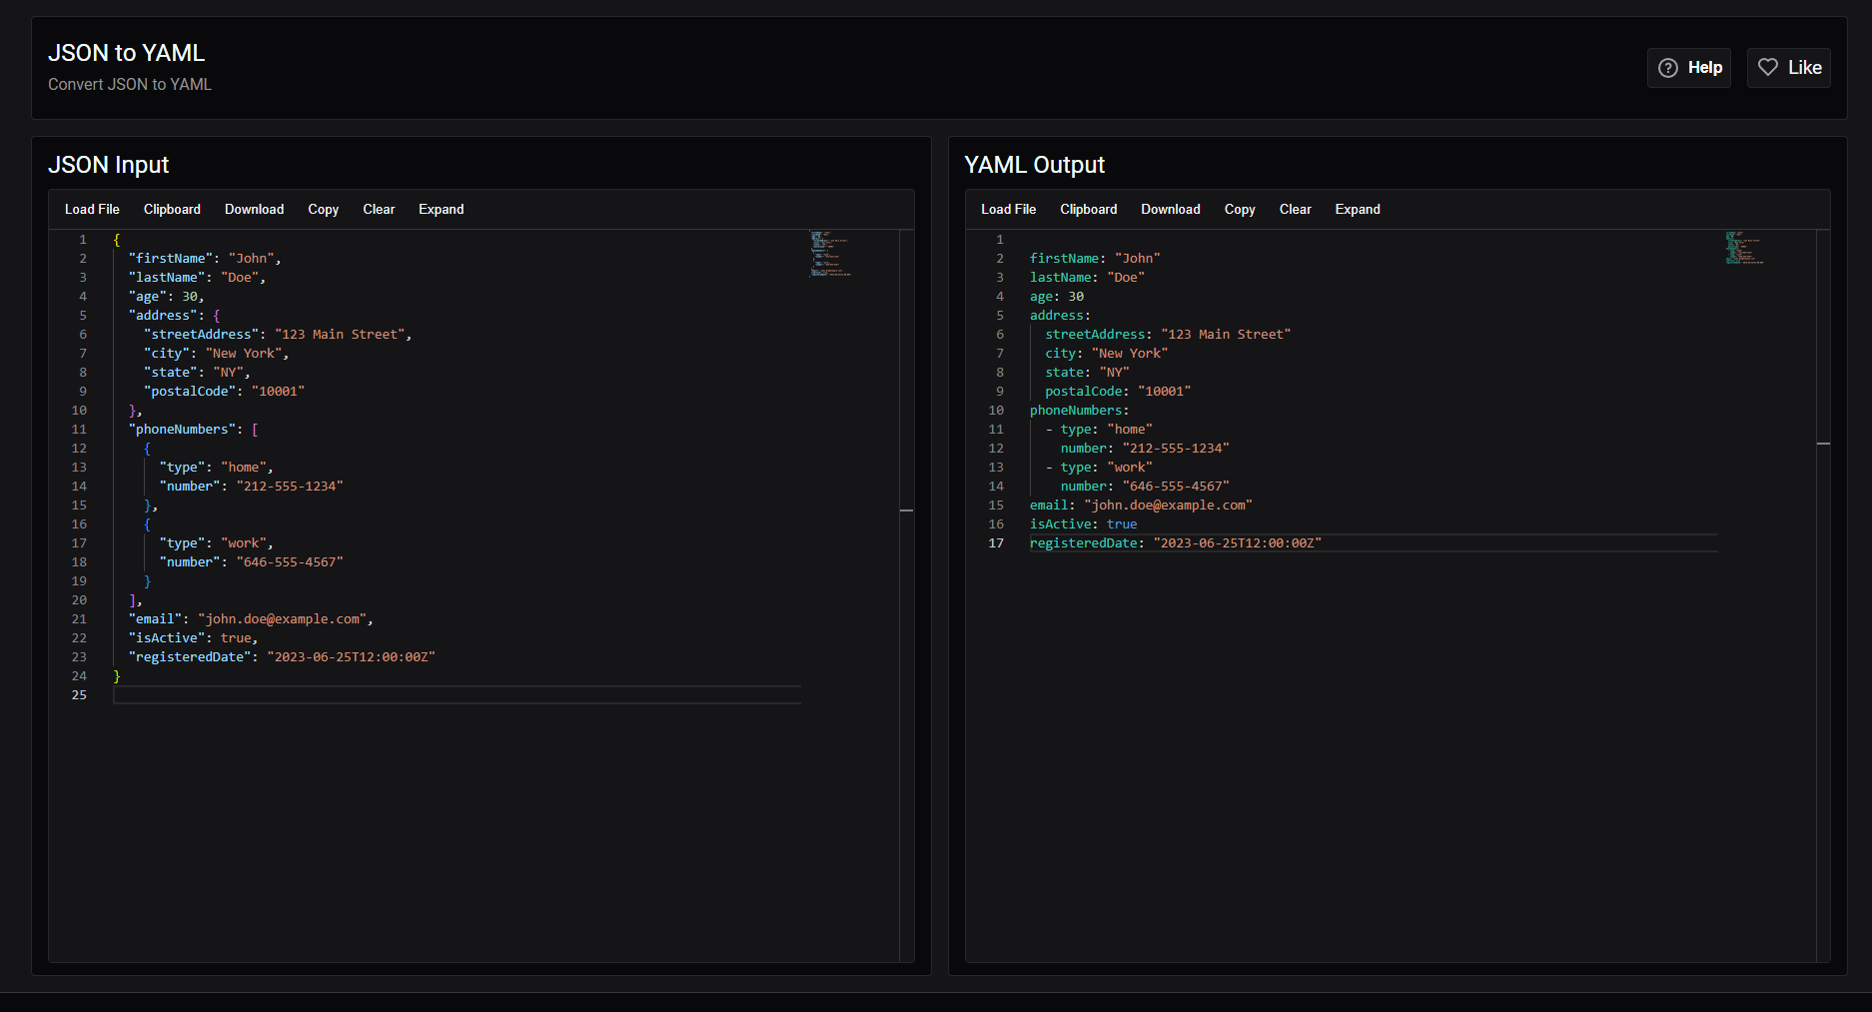Click the JSON Input minimap thumbnail
1872x1012 pixels.
click(x=829, y=254)
